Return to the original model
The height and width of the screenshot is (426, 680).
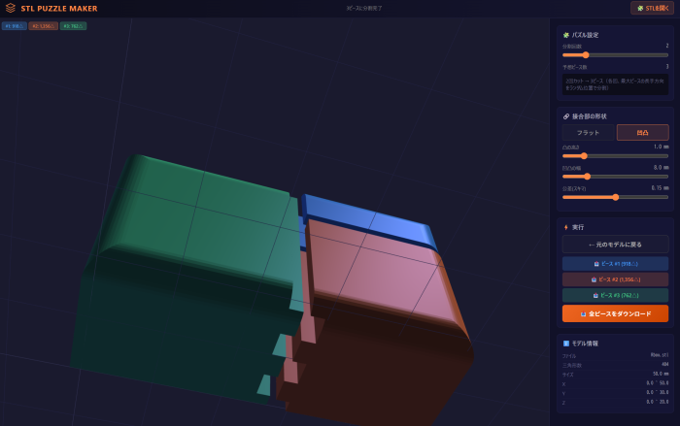[615, 244]
